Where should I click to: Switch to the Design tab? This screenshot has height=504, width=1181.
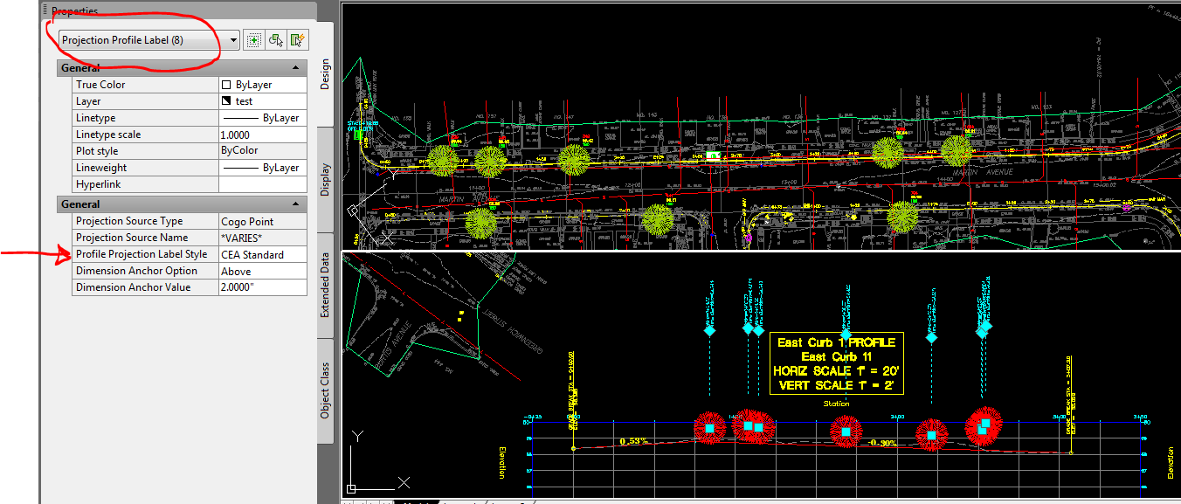(x=325, y=73)
